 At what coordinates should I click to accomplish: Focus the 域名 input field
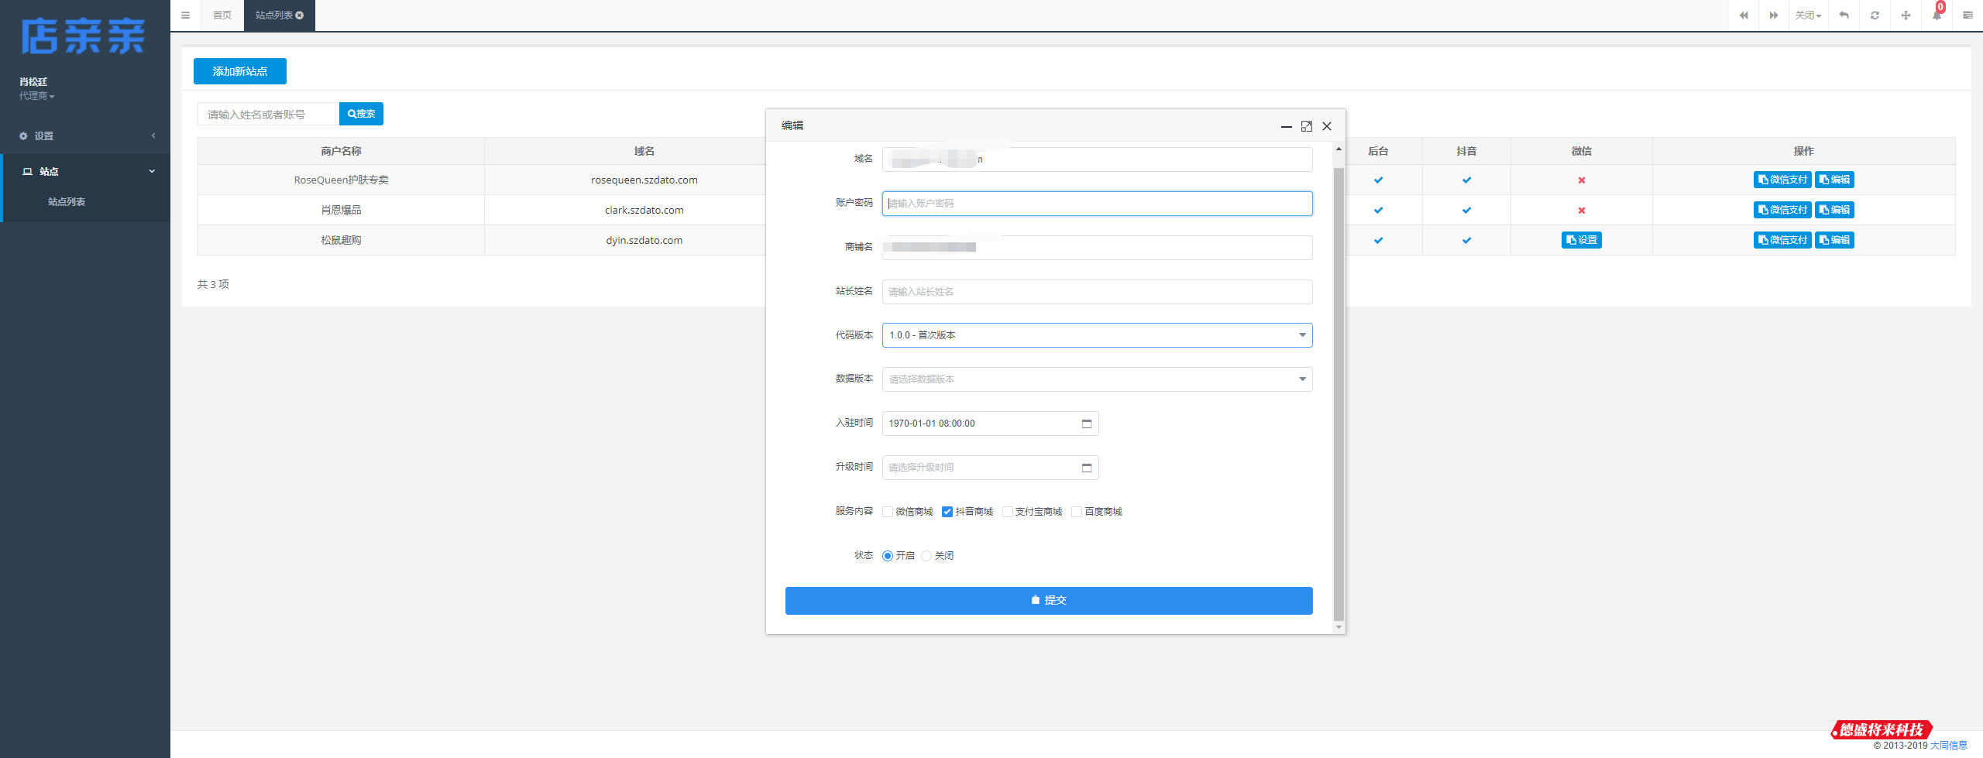click(x=1097, y=159)
